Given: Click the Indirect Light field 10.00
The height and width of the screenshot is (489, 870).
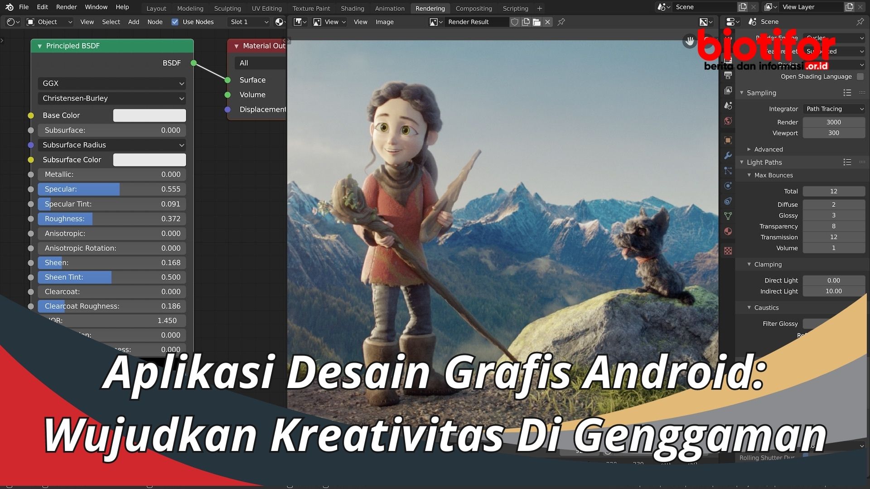Looking at the screenshot, I should [834, 292].
